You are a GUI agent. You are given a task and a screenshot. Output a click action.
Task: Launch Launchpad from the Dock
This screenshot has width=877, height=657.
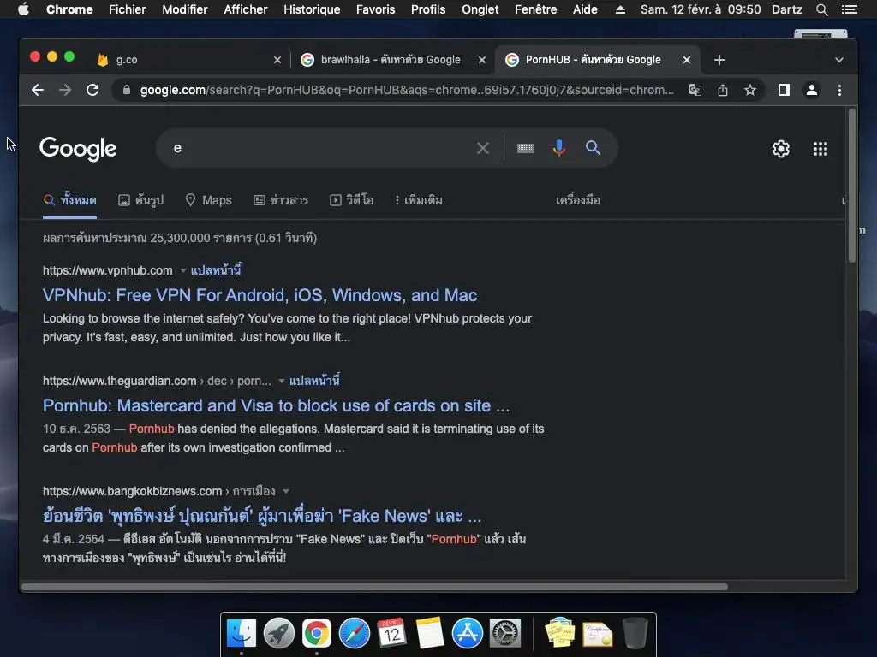tap(279, 634)
